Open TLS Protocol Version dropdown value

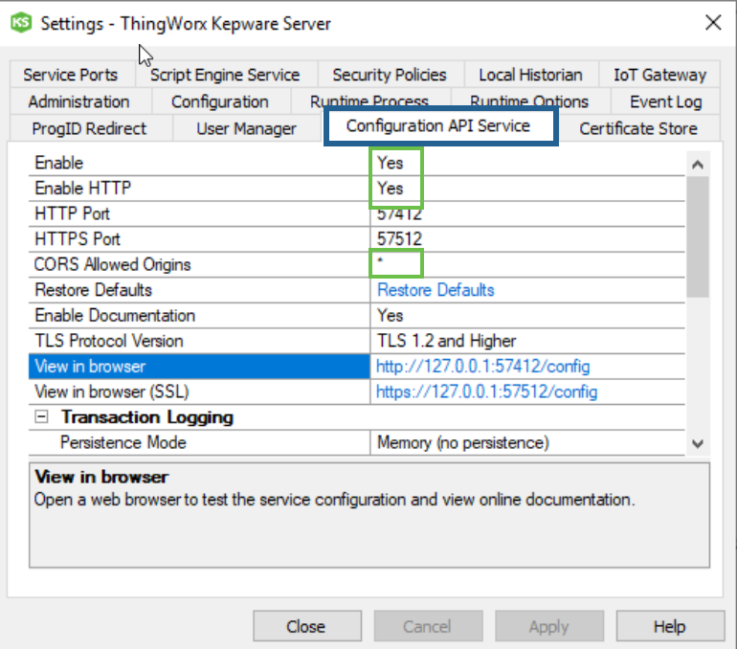(527, 341)
